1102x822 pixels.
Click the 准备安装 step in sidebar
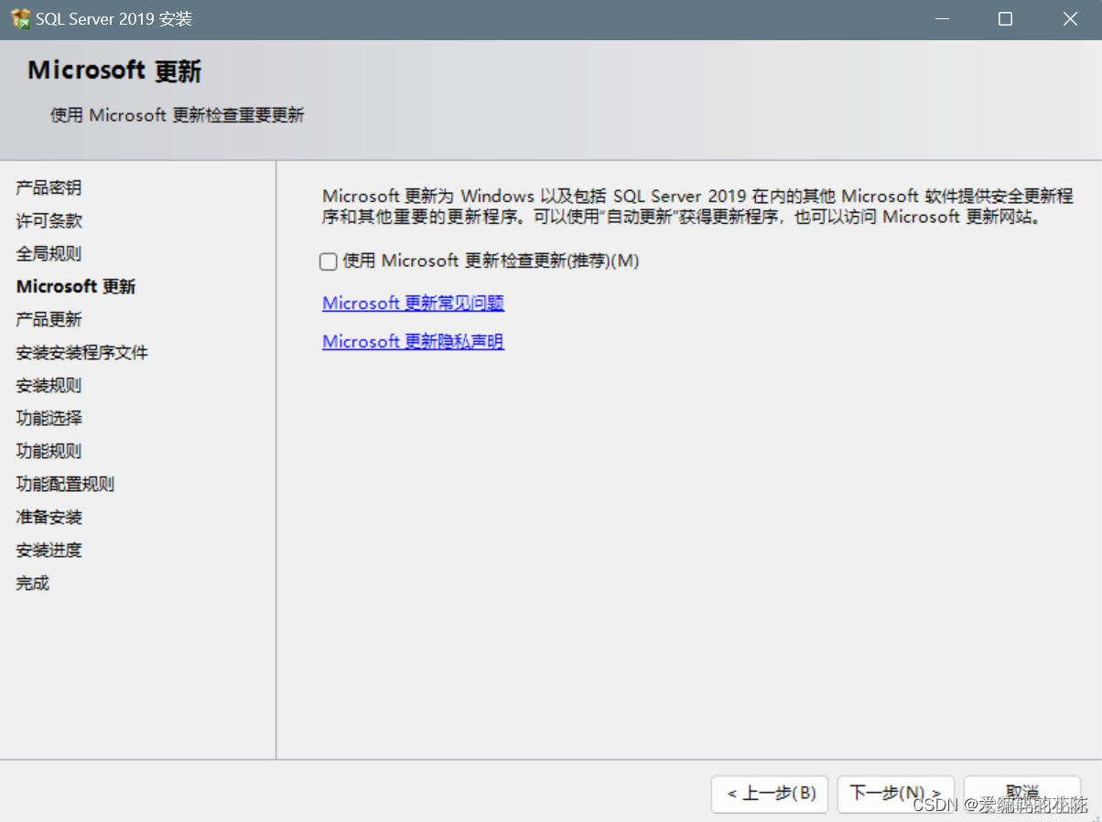point(49,518)
